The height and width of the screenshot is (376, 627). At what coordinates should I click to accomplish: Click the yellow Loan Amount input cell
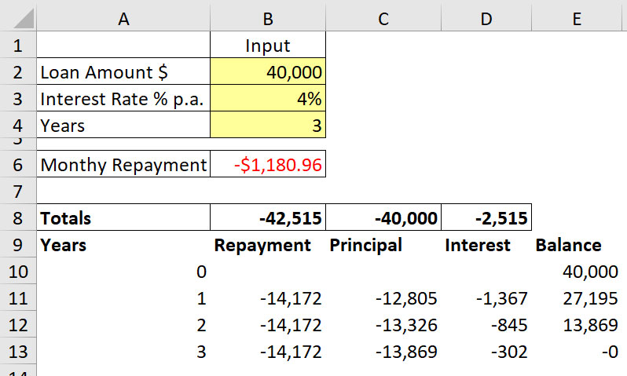click(268, 72)
